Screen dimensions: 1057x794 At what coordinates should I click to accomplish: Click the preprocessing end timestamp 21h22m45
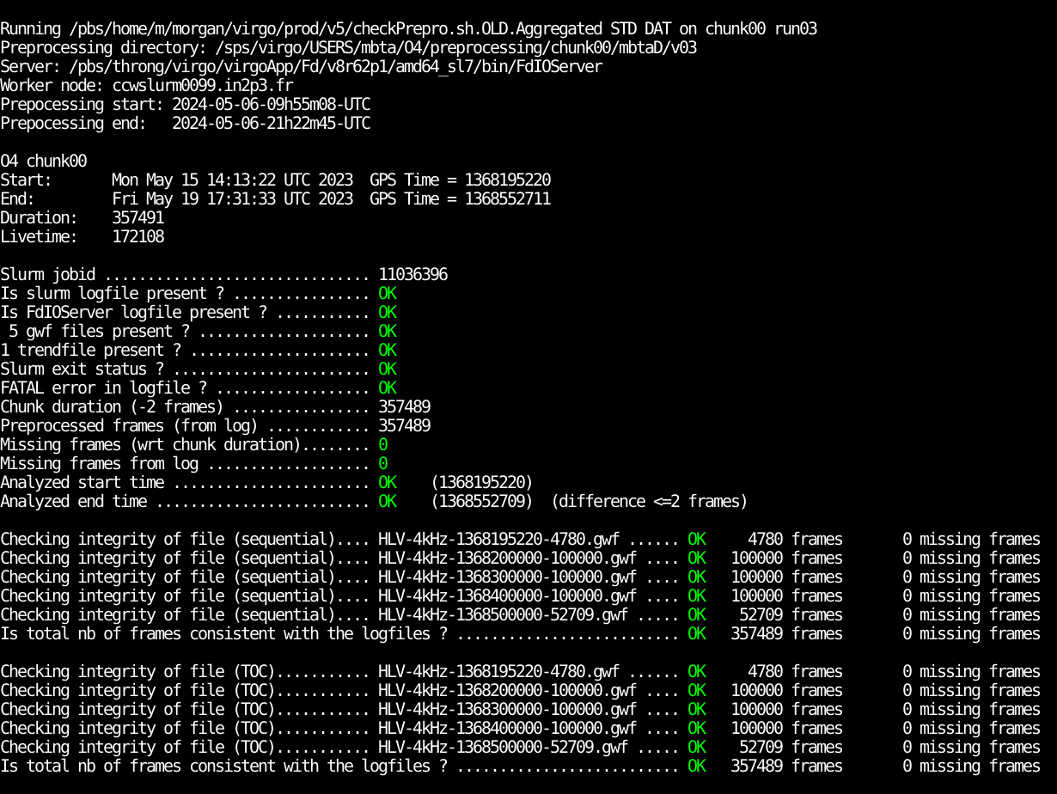(x=271, y=124)
